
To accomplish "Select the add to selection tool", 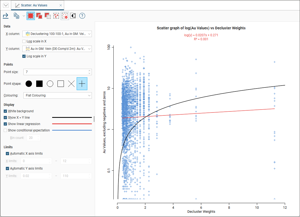I will click(x=39, y=16).
